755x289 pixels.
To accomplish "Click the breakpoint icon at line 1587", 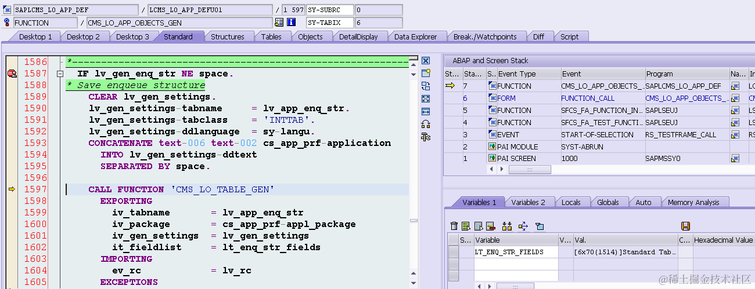I will point(12,74).
